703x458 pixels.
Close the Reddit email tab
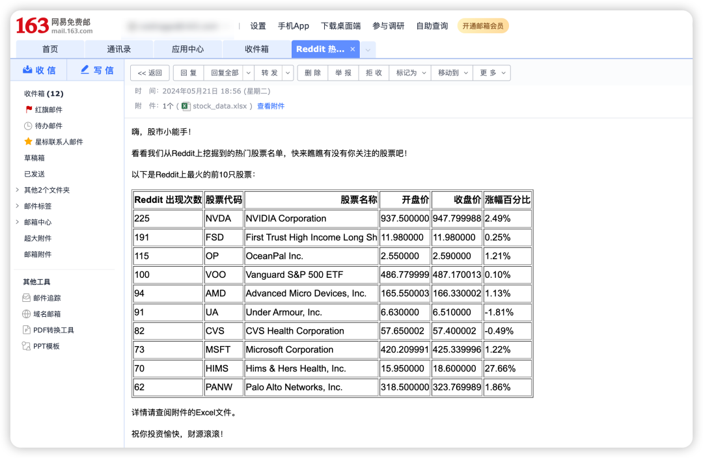[x=352, y=49]
